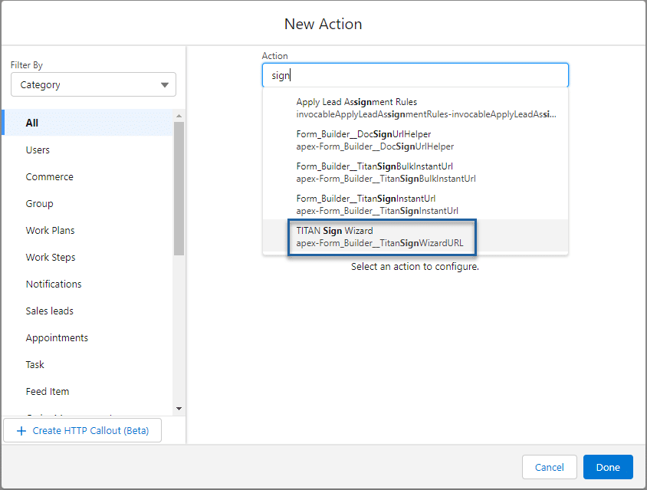
Task: Open the Category filter dropdown
Action: point(93,85)
